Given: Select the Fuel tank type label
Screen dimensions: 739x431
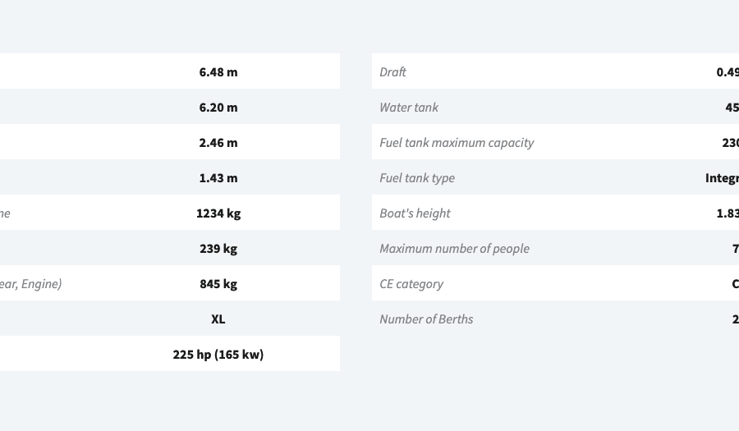Looking at the screenshot, I should (x=417, y=178).
